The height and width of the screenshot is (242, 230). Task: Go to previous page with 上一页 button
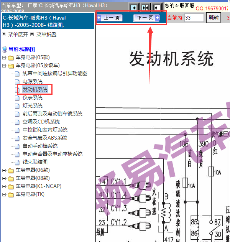(x=110, y=18)
